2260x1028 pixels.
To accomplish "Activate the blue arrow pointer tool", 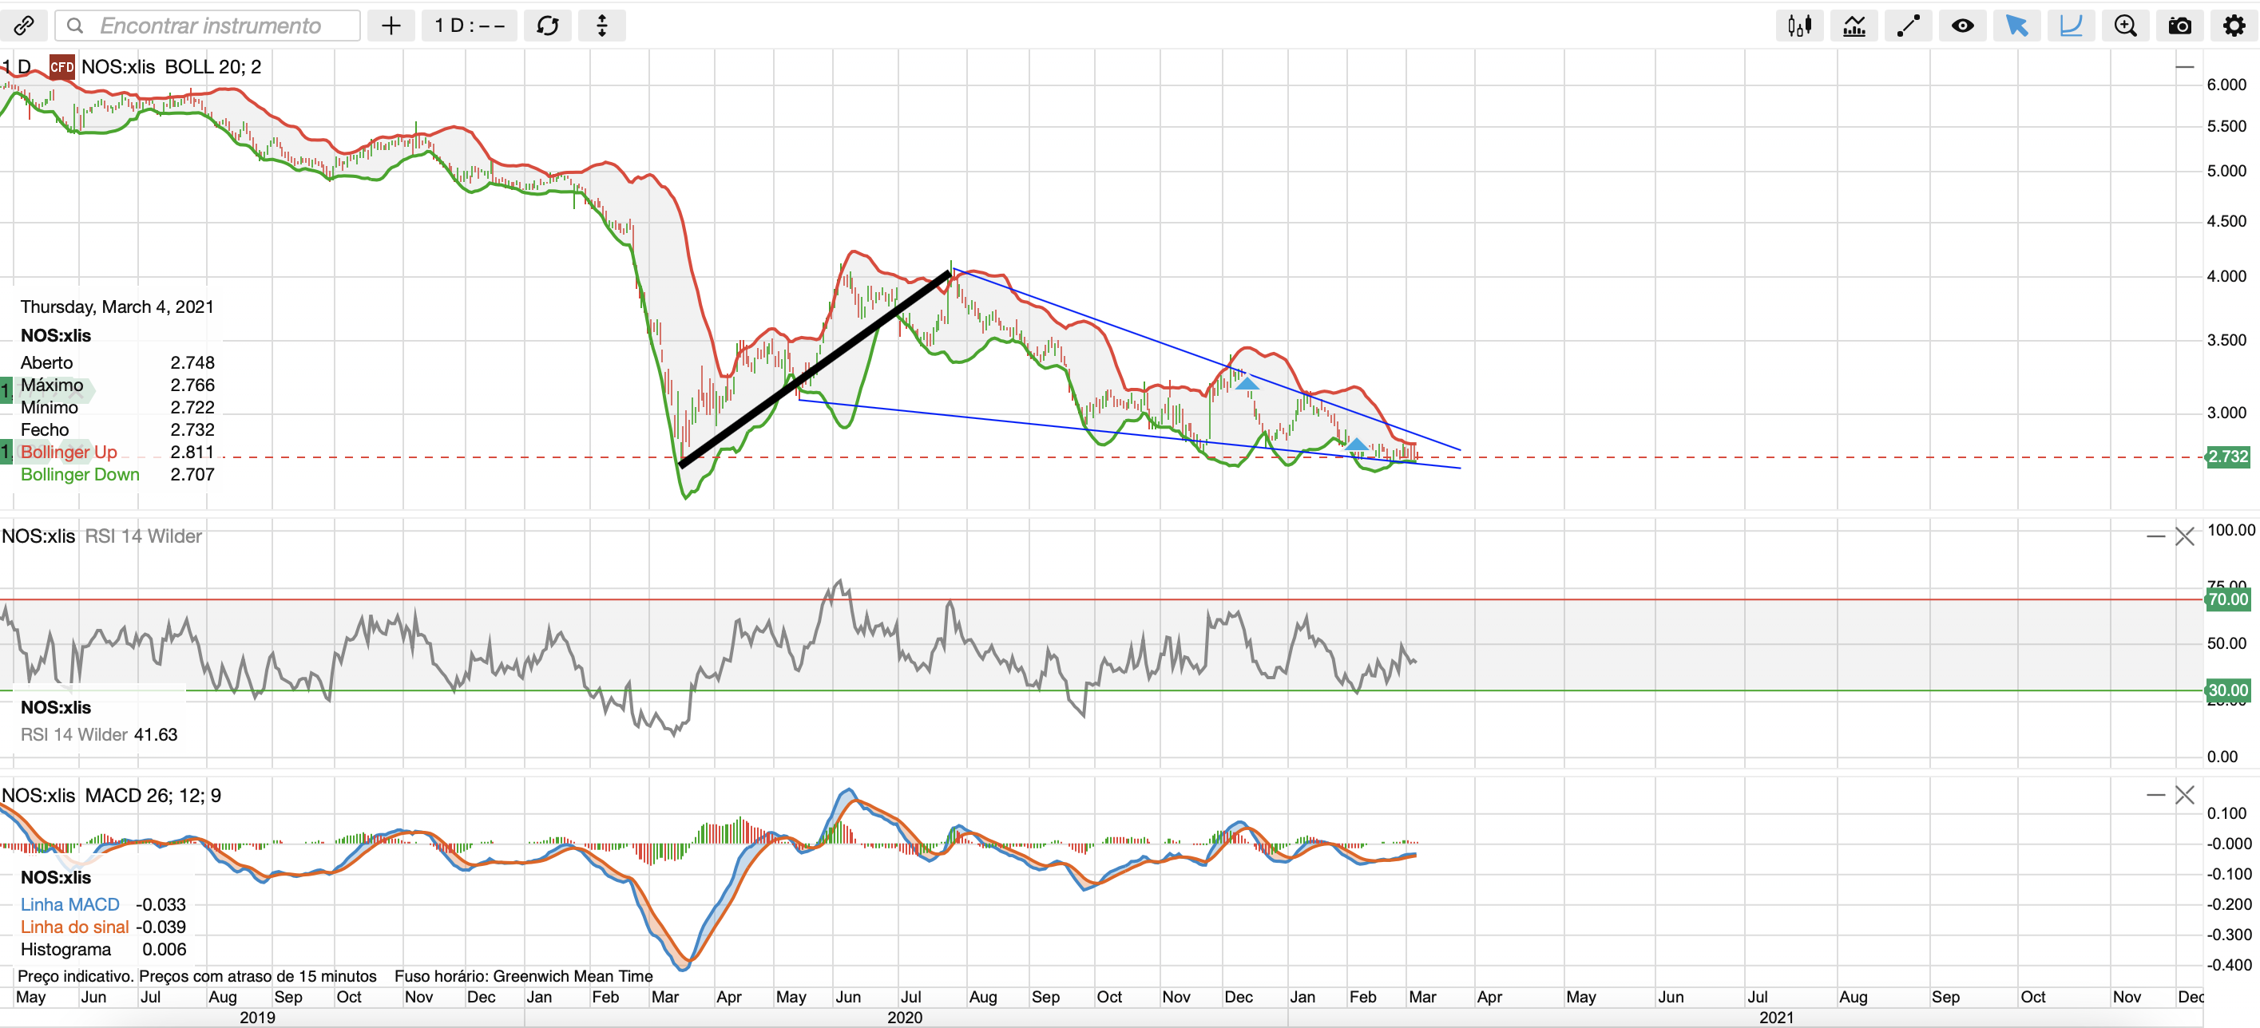I will click(x=2016, y=26).
